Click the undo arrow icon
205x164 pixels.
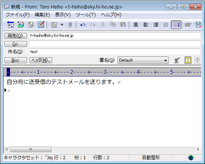[83, 25]
